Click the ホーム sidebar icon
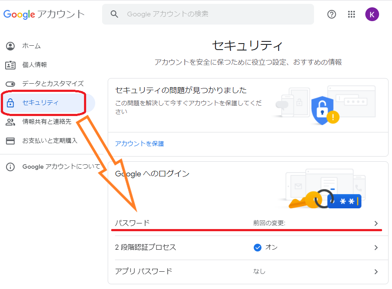 (10, 46)
